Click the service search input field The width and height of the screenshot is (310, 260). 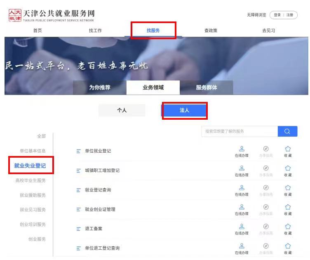click(239, 131)
